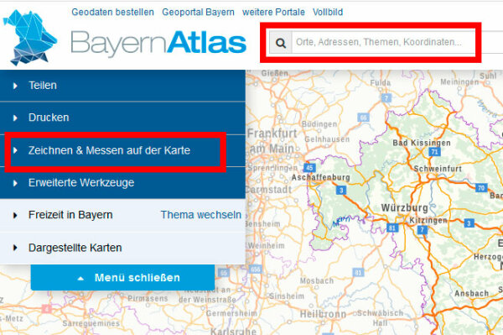The height and width of the screenshot is (335, 503).
Task: Expand the Drucken menu section
Action: pos(122,118)
